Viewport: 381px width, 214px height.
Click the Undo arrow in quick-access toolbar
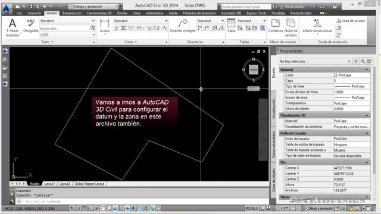click(51, 7)
